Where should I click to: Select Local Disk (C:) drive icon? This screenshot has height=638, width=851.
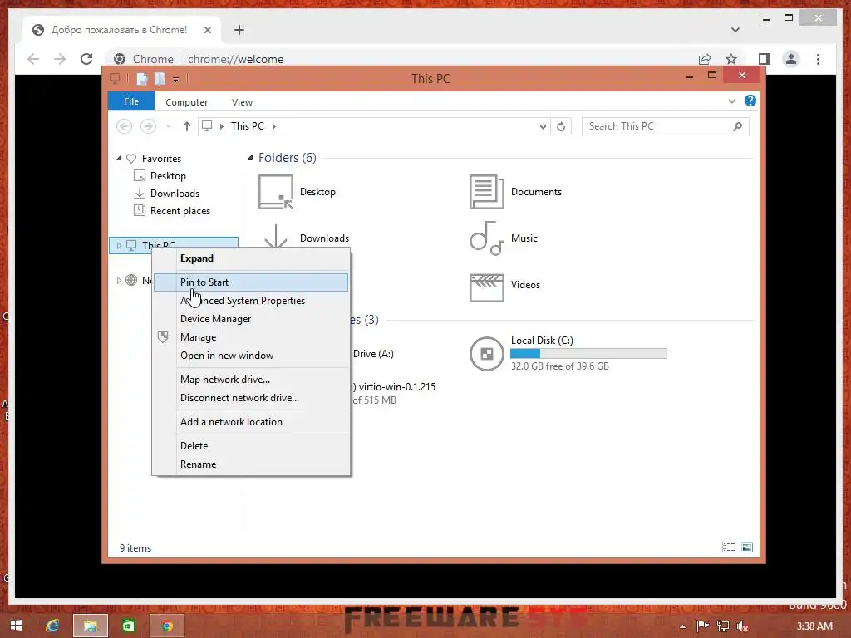[486, 354]
